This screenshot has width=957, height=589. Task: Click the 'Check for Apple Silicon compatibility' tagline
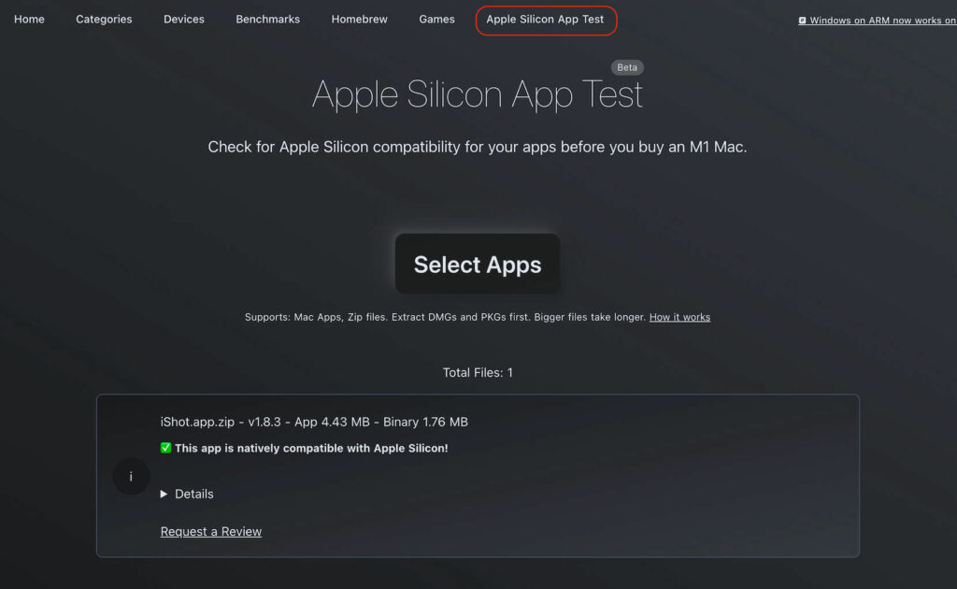[478, 147]
